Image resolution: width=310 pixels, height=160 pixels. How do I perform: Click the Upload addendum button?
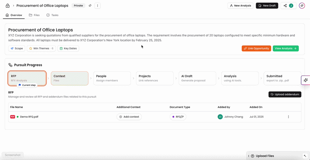pos(285,95)
